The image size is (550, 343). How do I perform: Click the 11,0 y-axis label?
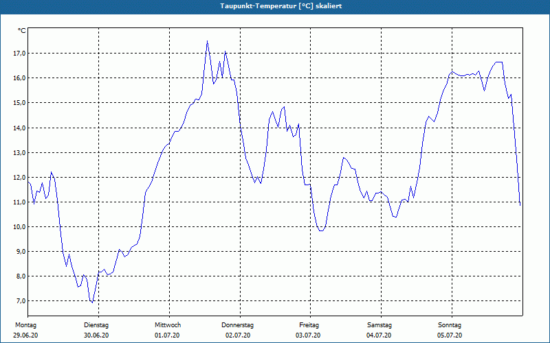pos(19,202)
